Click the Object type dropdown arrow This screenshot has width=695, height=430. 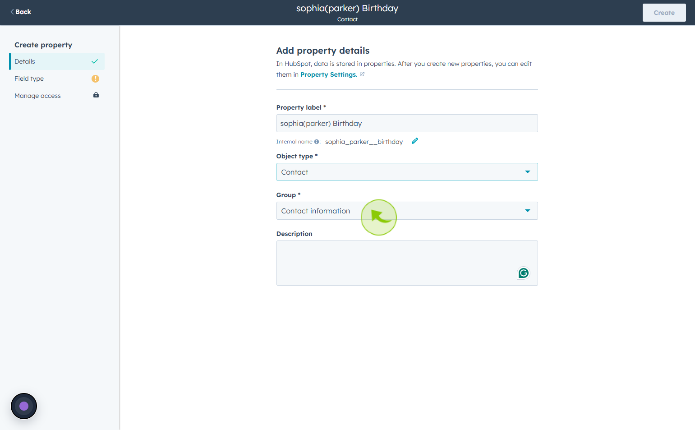[x=528, y=172]
